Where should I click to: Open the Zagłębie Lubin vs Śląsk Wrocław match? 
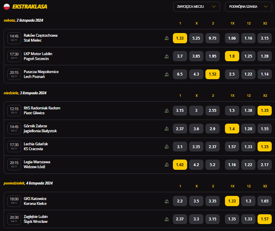coord(36,219)
